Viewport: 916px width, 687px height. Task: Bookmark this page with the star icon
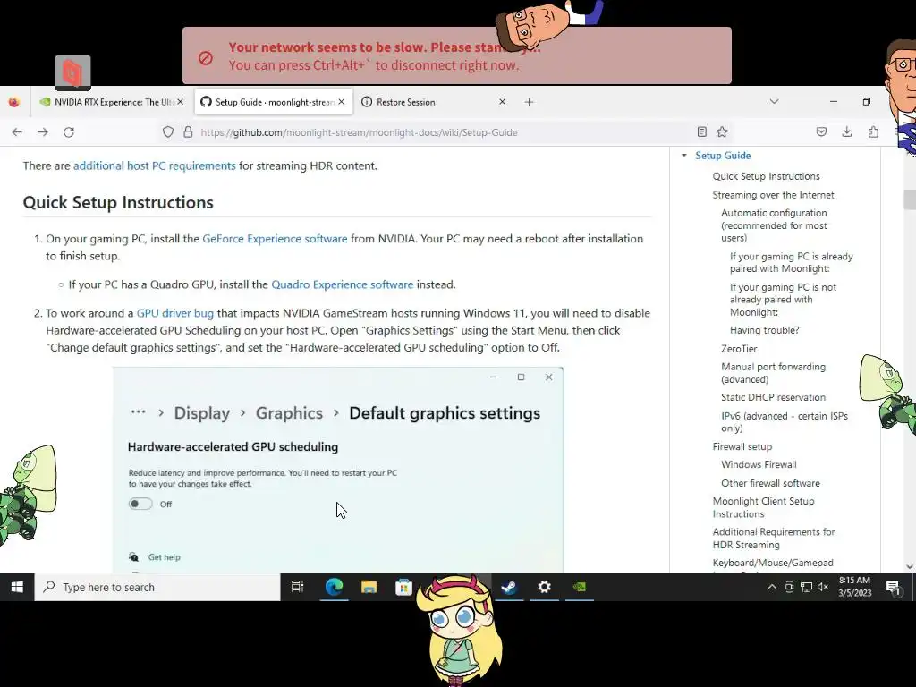722,132
